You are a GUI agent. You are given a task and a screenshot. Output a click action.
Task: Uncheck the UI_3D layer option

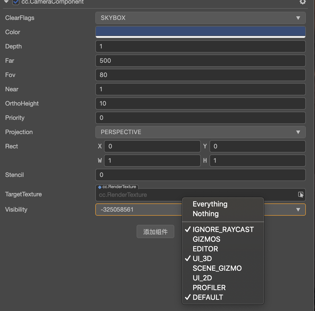tap(202, 258)
